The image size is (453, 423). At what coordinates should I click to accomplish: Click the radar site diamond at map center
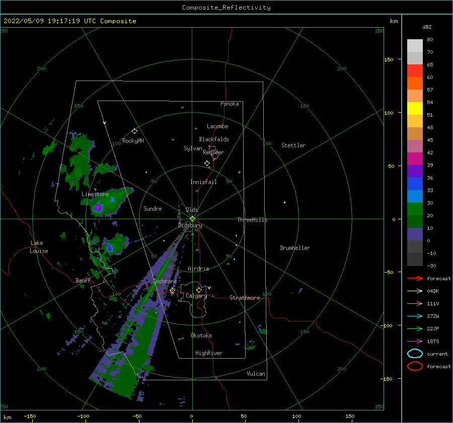pos(192,219)
